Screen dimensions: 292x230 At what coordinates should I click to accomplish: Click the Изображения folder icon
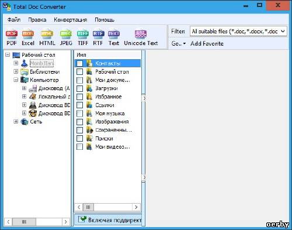click(89, 122)
